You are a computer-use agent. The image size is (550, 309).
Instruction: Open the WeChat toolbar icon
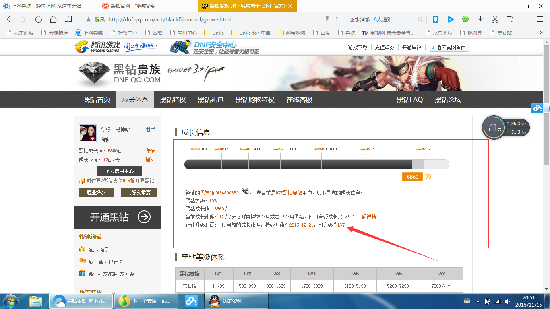[465, 19]
